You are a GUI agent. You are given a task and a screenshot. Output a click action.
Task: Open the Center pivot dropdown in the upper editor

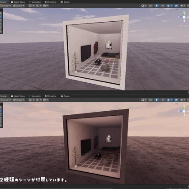pos(5,6)
